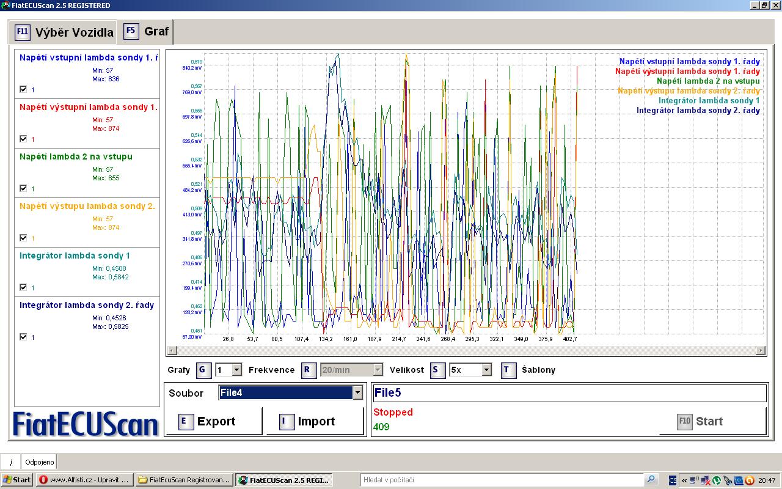Expand the Grafy count dropdown
The image size is (782, 489).
tap(236, 370)
